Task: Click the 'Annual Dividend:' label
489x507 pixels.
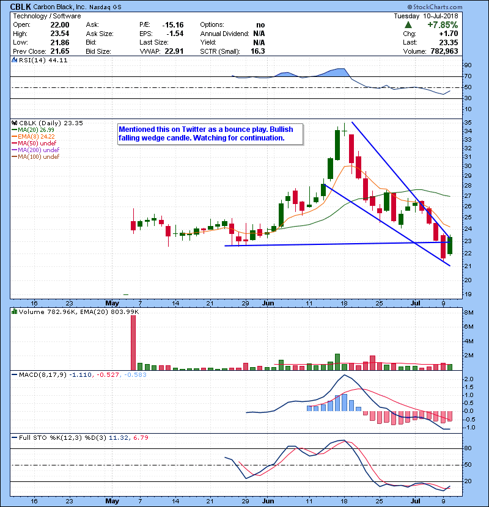Action: pos(224,34)
